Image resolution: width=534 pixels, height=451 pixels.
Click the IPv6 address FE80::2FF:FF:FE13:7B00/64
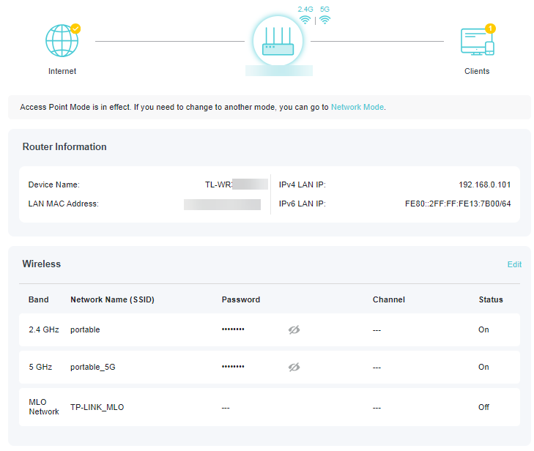point(458,204)
